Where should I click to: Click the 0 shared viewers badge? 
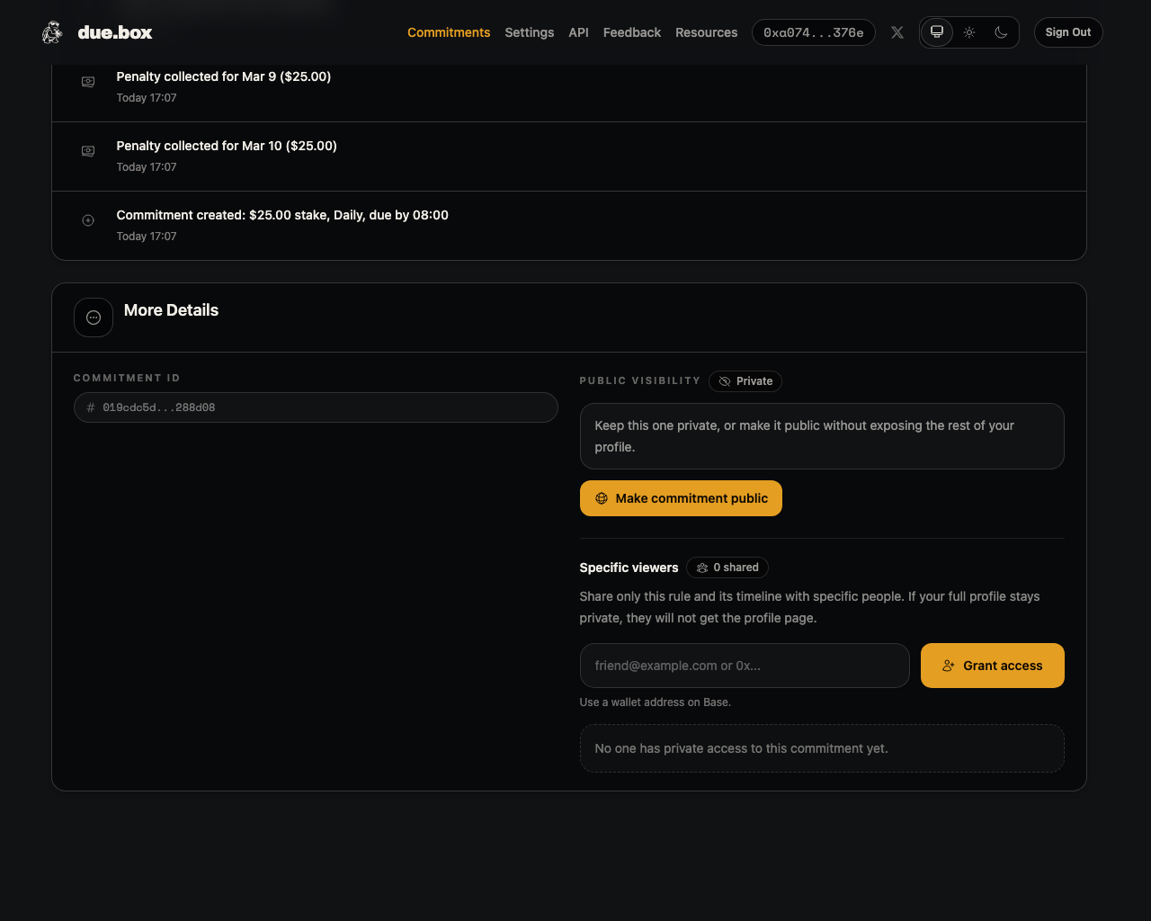click(x=727, y=568)
